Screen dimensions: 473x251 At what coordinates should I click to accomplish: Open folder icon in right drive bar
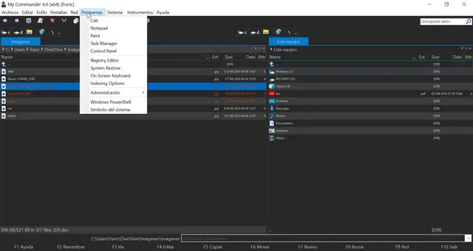[265, 32]
